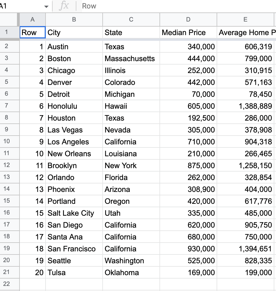Screen dimensions: 276x291
Task: Select the Brooklyn cell in column B
Action: click(x=74, y=166)
